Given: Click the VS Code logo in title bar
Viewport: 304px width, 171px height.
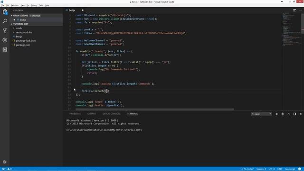Looking at the screenshot, I should (2, 2).
